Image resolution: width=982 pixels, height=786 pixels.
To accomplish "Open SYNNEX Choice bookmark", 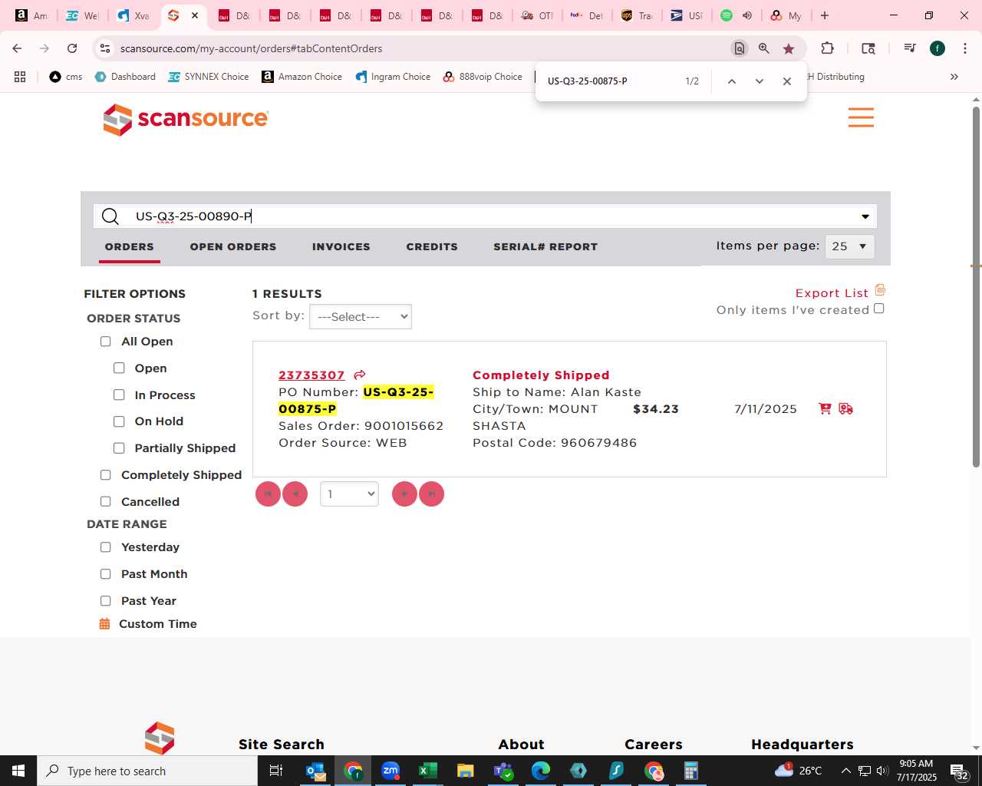I will tap(209, 77).
